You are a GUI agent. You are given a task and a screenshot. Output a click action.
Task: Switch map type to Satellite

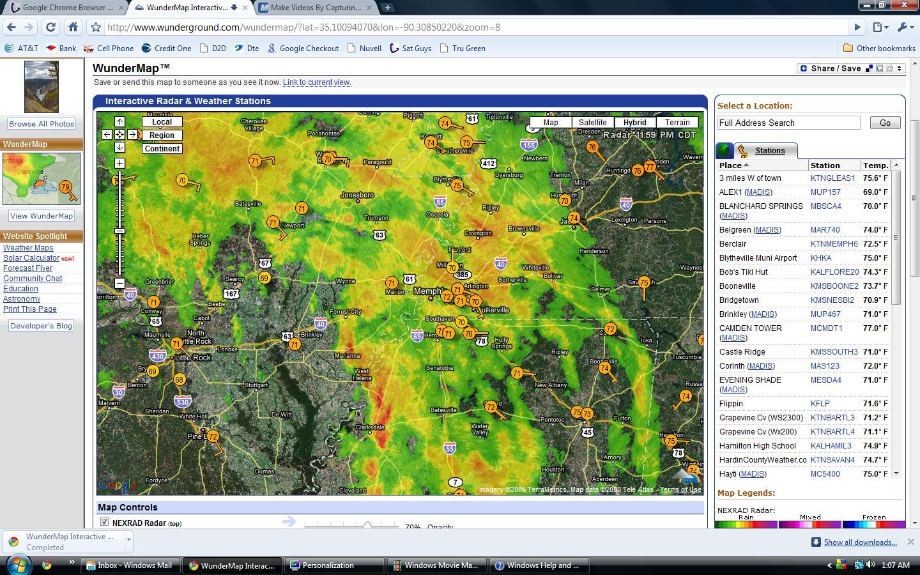(593, 122)
